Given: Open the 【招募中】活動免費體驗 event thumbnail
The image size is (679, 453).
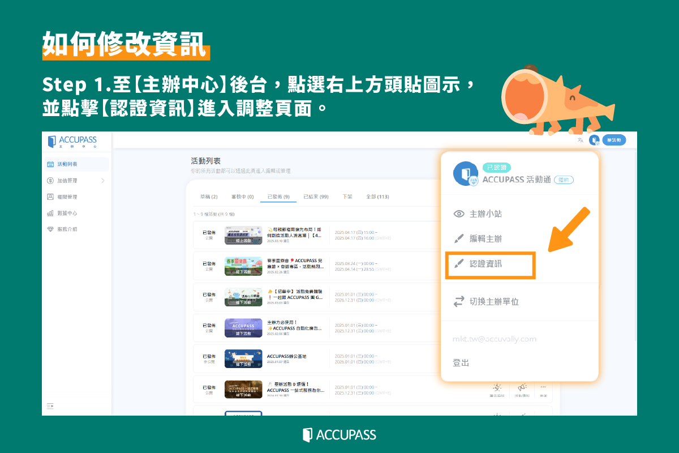Looking at the screenshot, I should tap(243, 297).
